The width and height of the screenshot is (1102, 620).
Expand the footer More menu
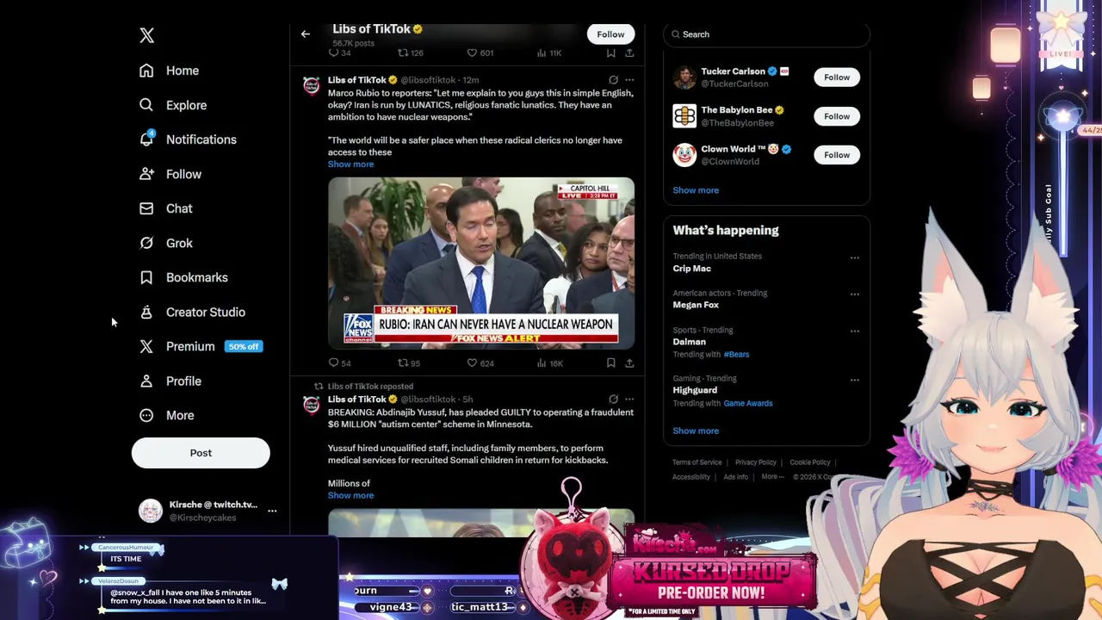point(772,477)
